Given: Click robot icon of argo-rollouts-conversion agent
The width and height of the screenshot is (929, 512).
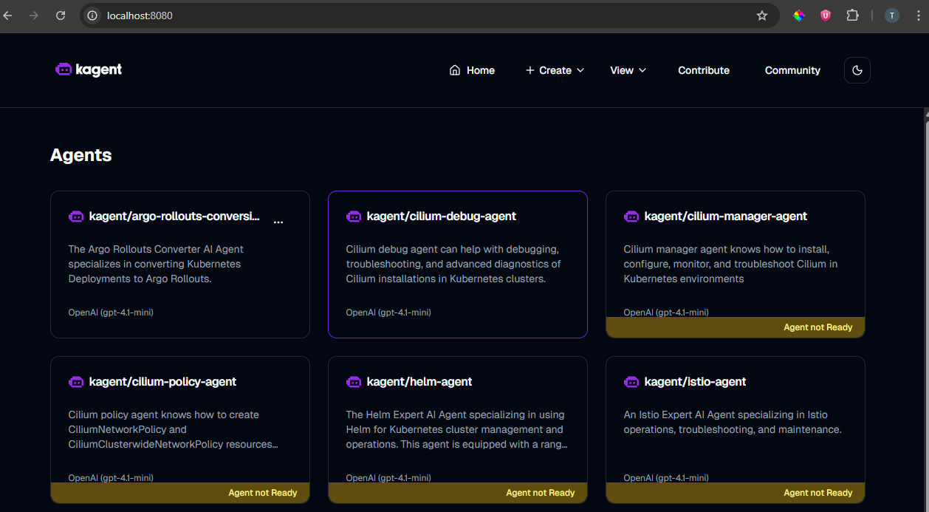Looking at the screenshot, I should click(76, 216).
